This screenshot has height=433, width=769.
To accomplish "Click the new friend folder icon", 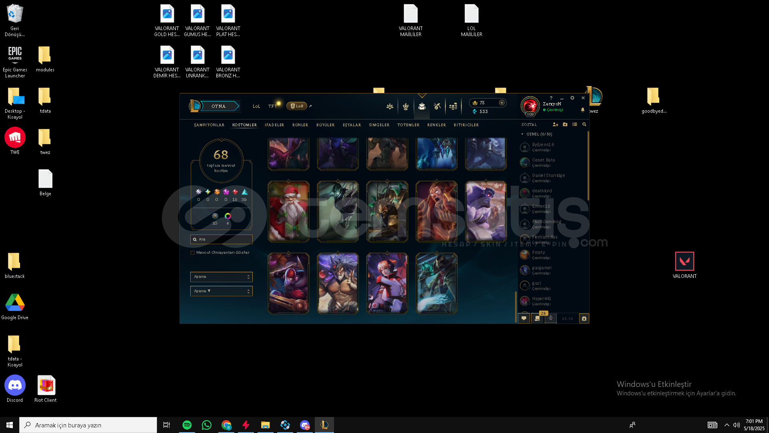I will tap(565, 125).
